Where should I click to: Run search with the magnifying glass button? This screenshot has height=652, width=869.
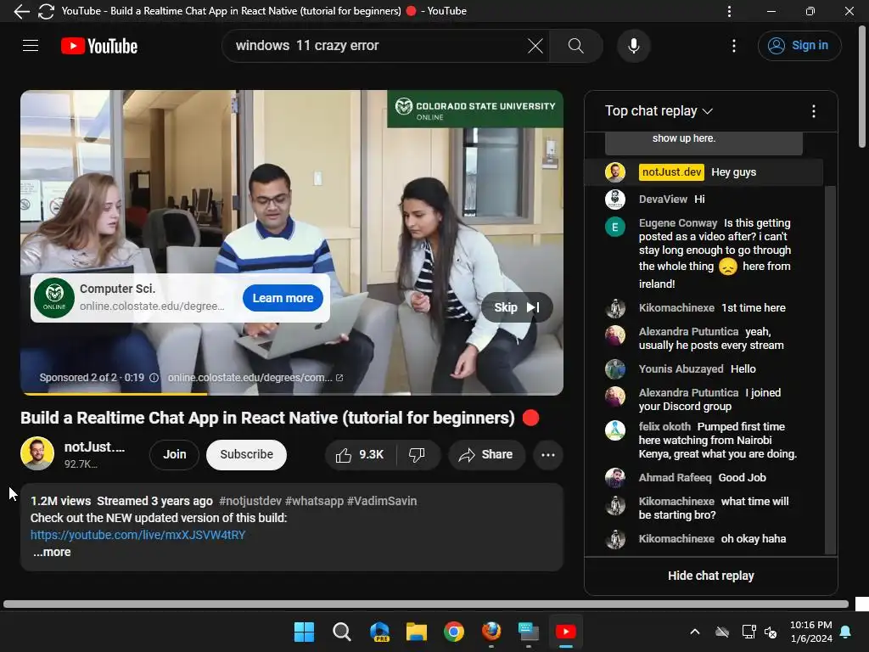[x=576, y=46]
